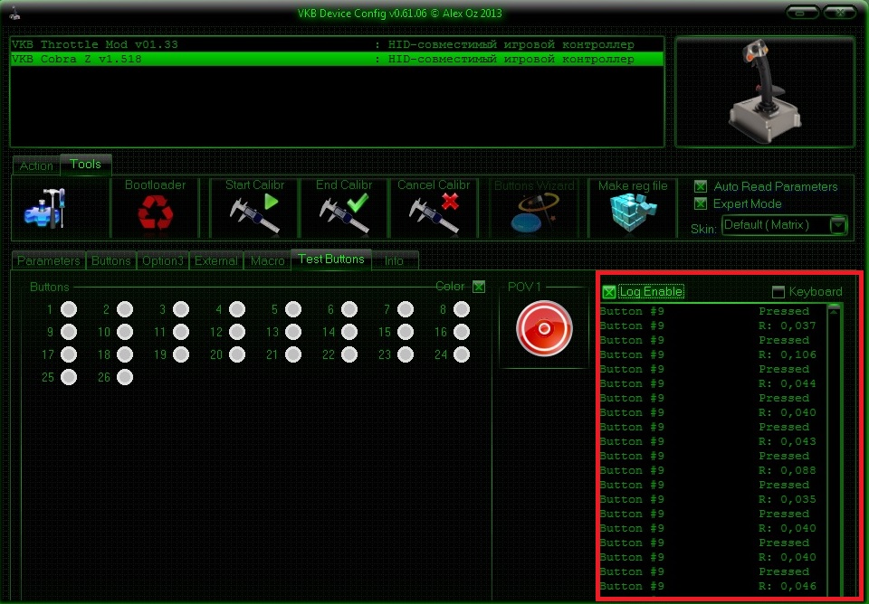
Task: Toggle Auto Read Parameters checkbox
Action: coord(700,186)
